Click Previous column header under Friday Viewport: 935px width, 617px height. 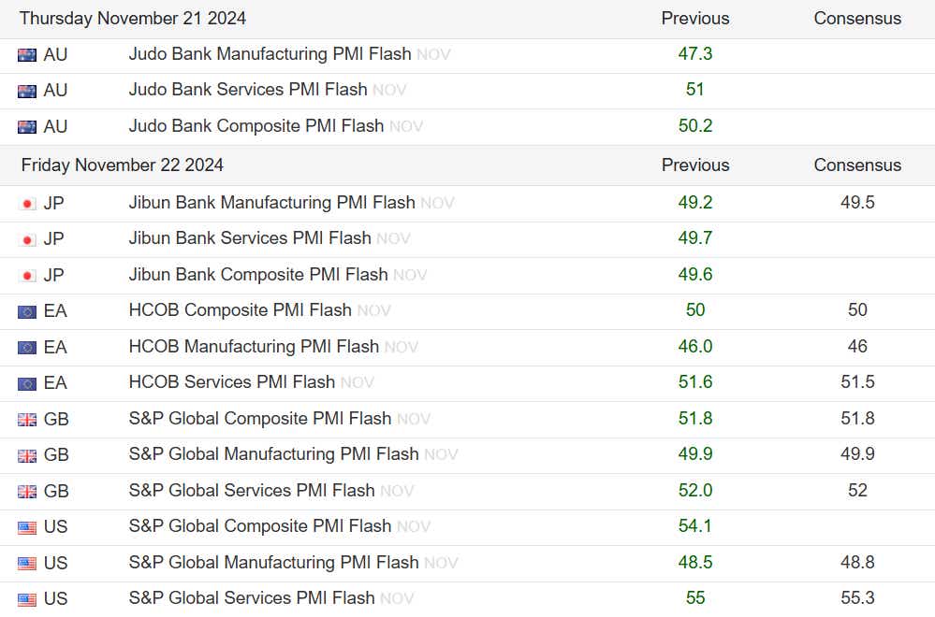coord(694,165)
